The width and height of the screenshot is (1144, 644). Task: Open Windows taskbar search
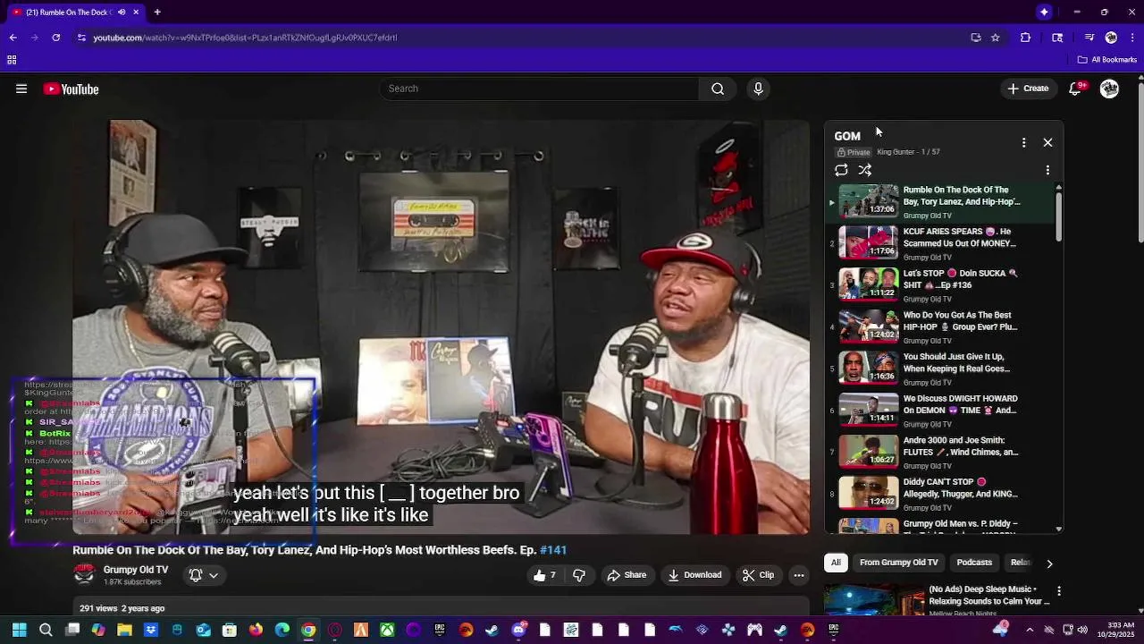[x=46, y=630]
